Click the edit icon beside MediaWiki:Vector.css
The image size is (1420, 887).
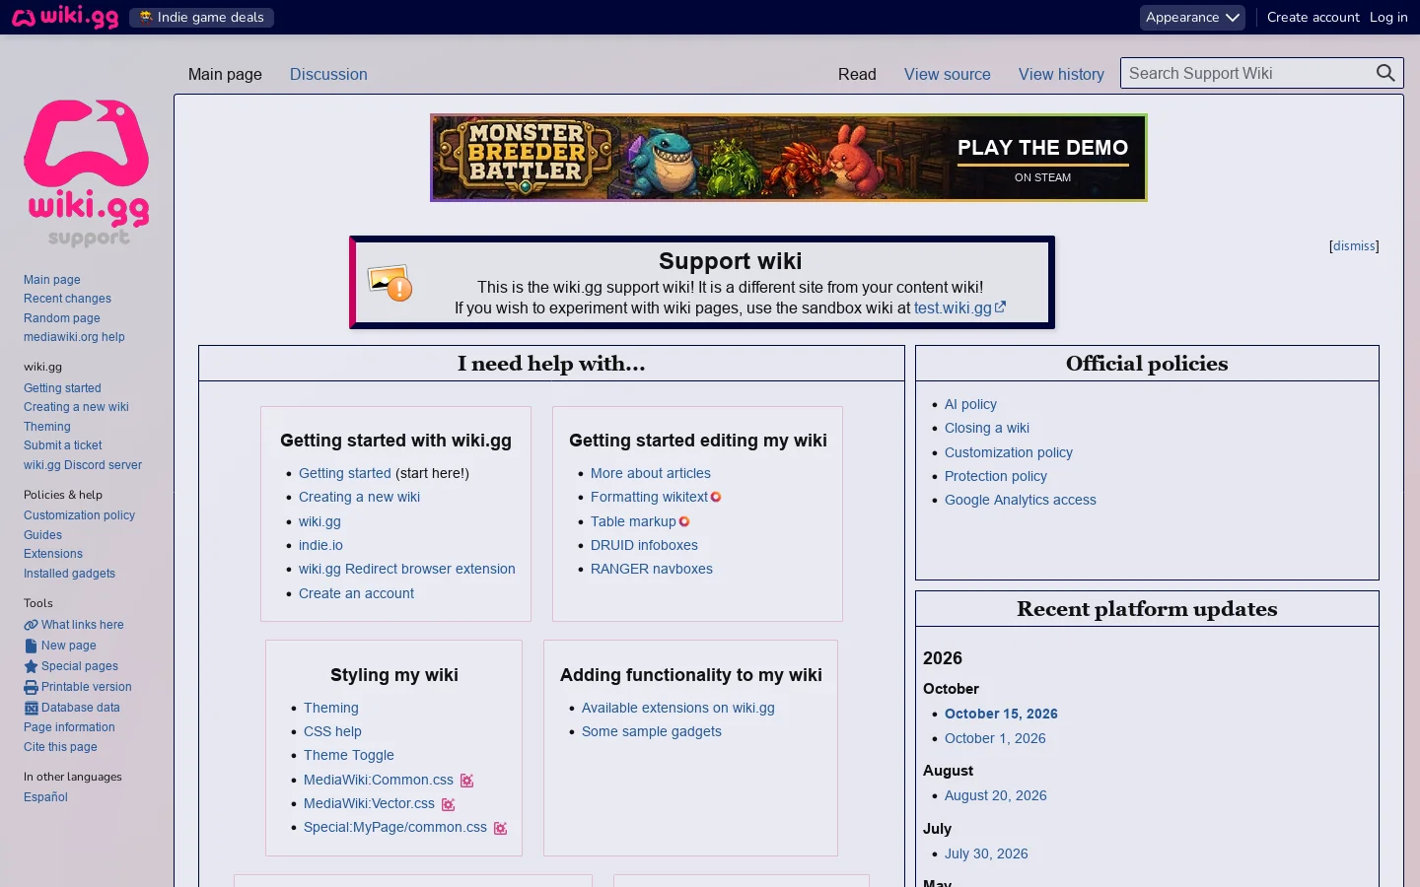[x=448, y=804]
